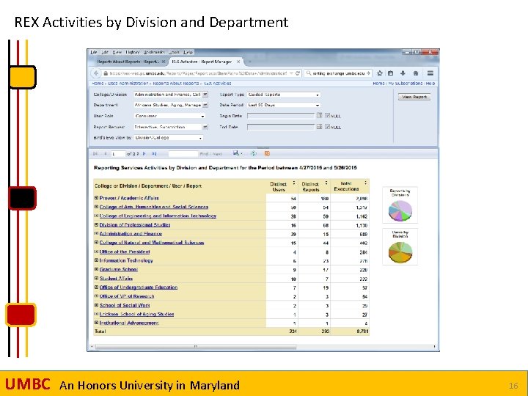Open Office of the President link
The height and width of the screenshot is (396, 528).
pyautogui.click(x=125, y=252)
